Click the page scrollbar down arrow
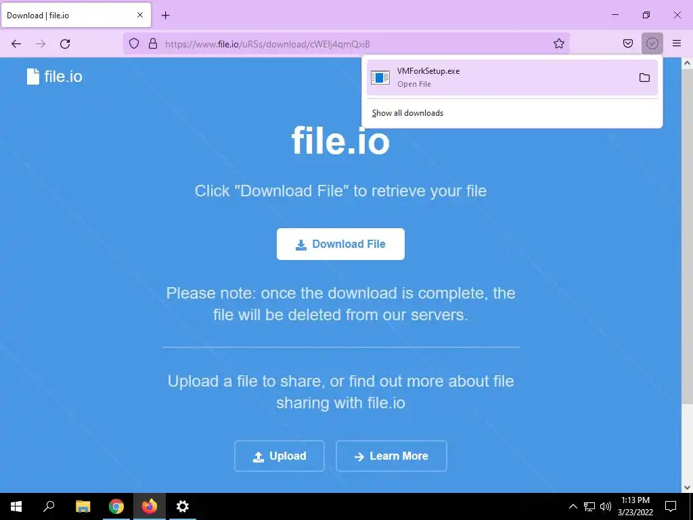This screenshot has height=520, width=693. click(687, 487)
